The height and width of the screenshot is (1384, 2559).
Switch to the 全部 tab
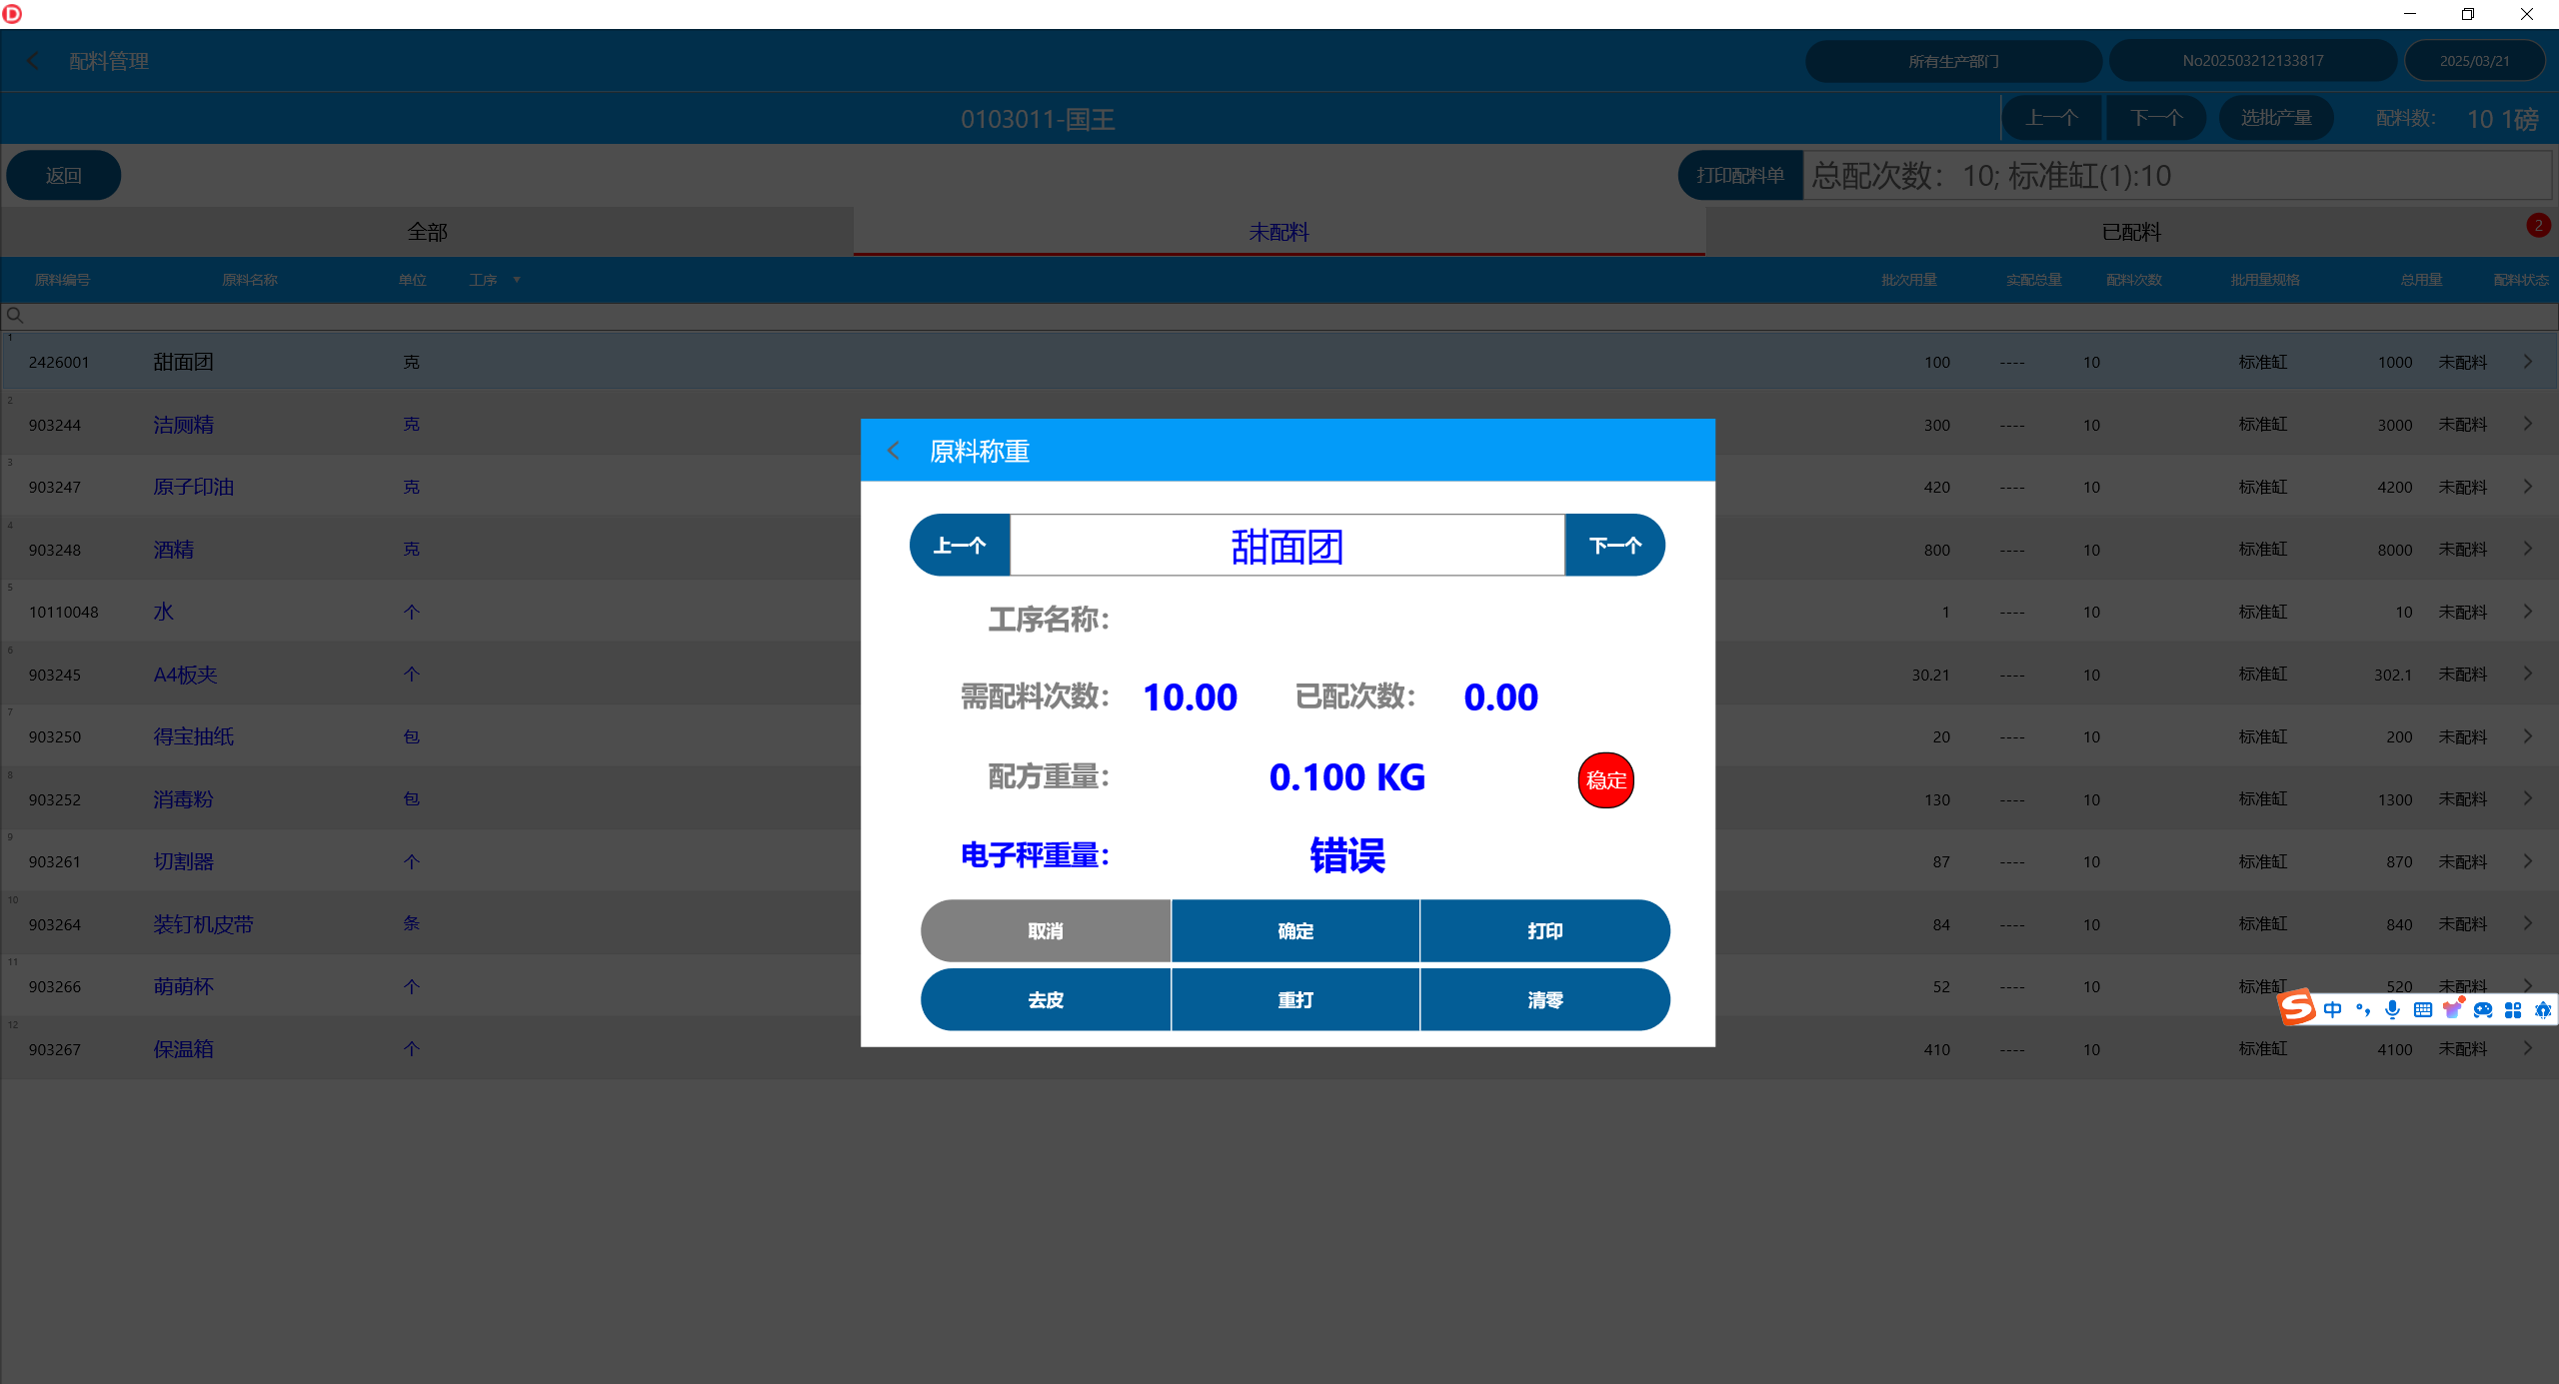pyautogui.click(x=427, y=232)
